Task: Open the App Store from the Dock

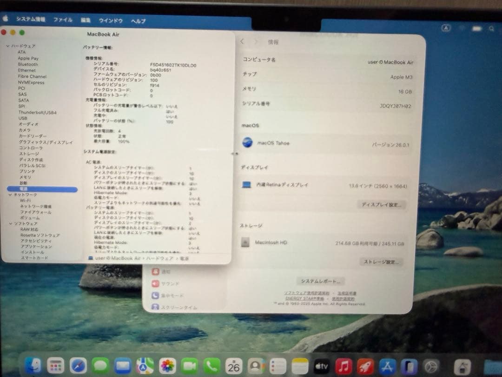Action: point(389,366)
